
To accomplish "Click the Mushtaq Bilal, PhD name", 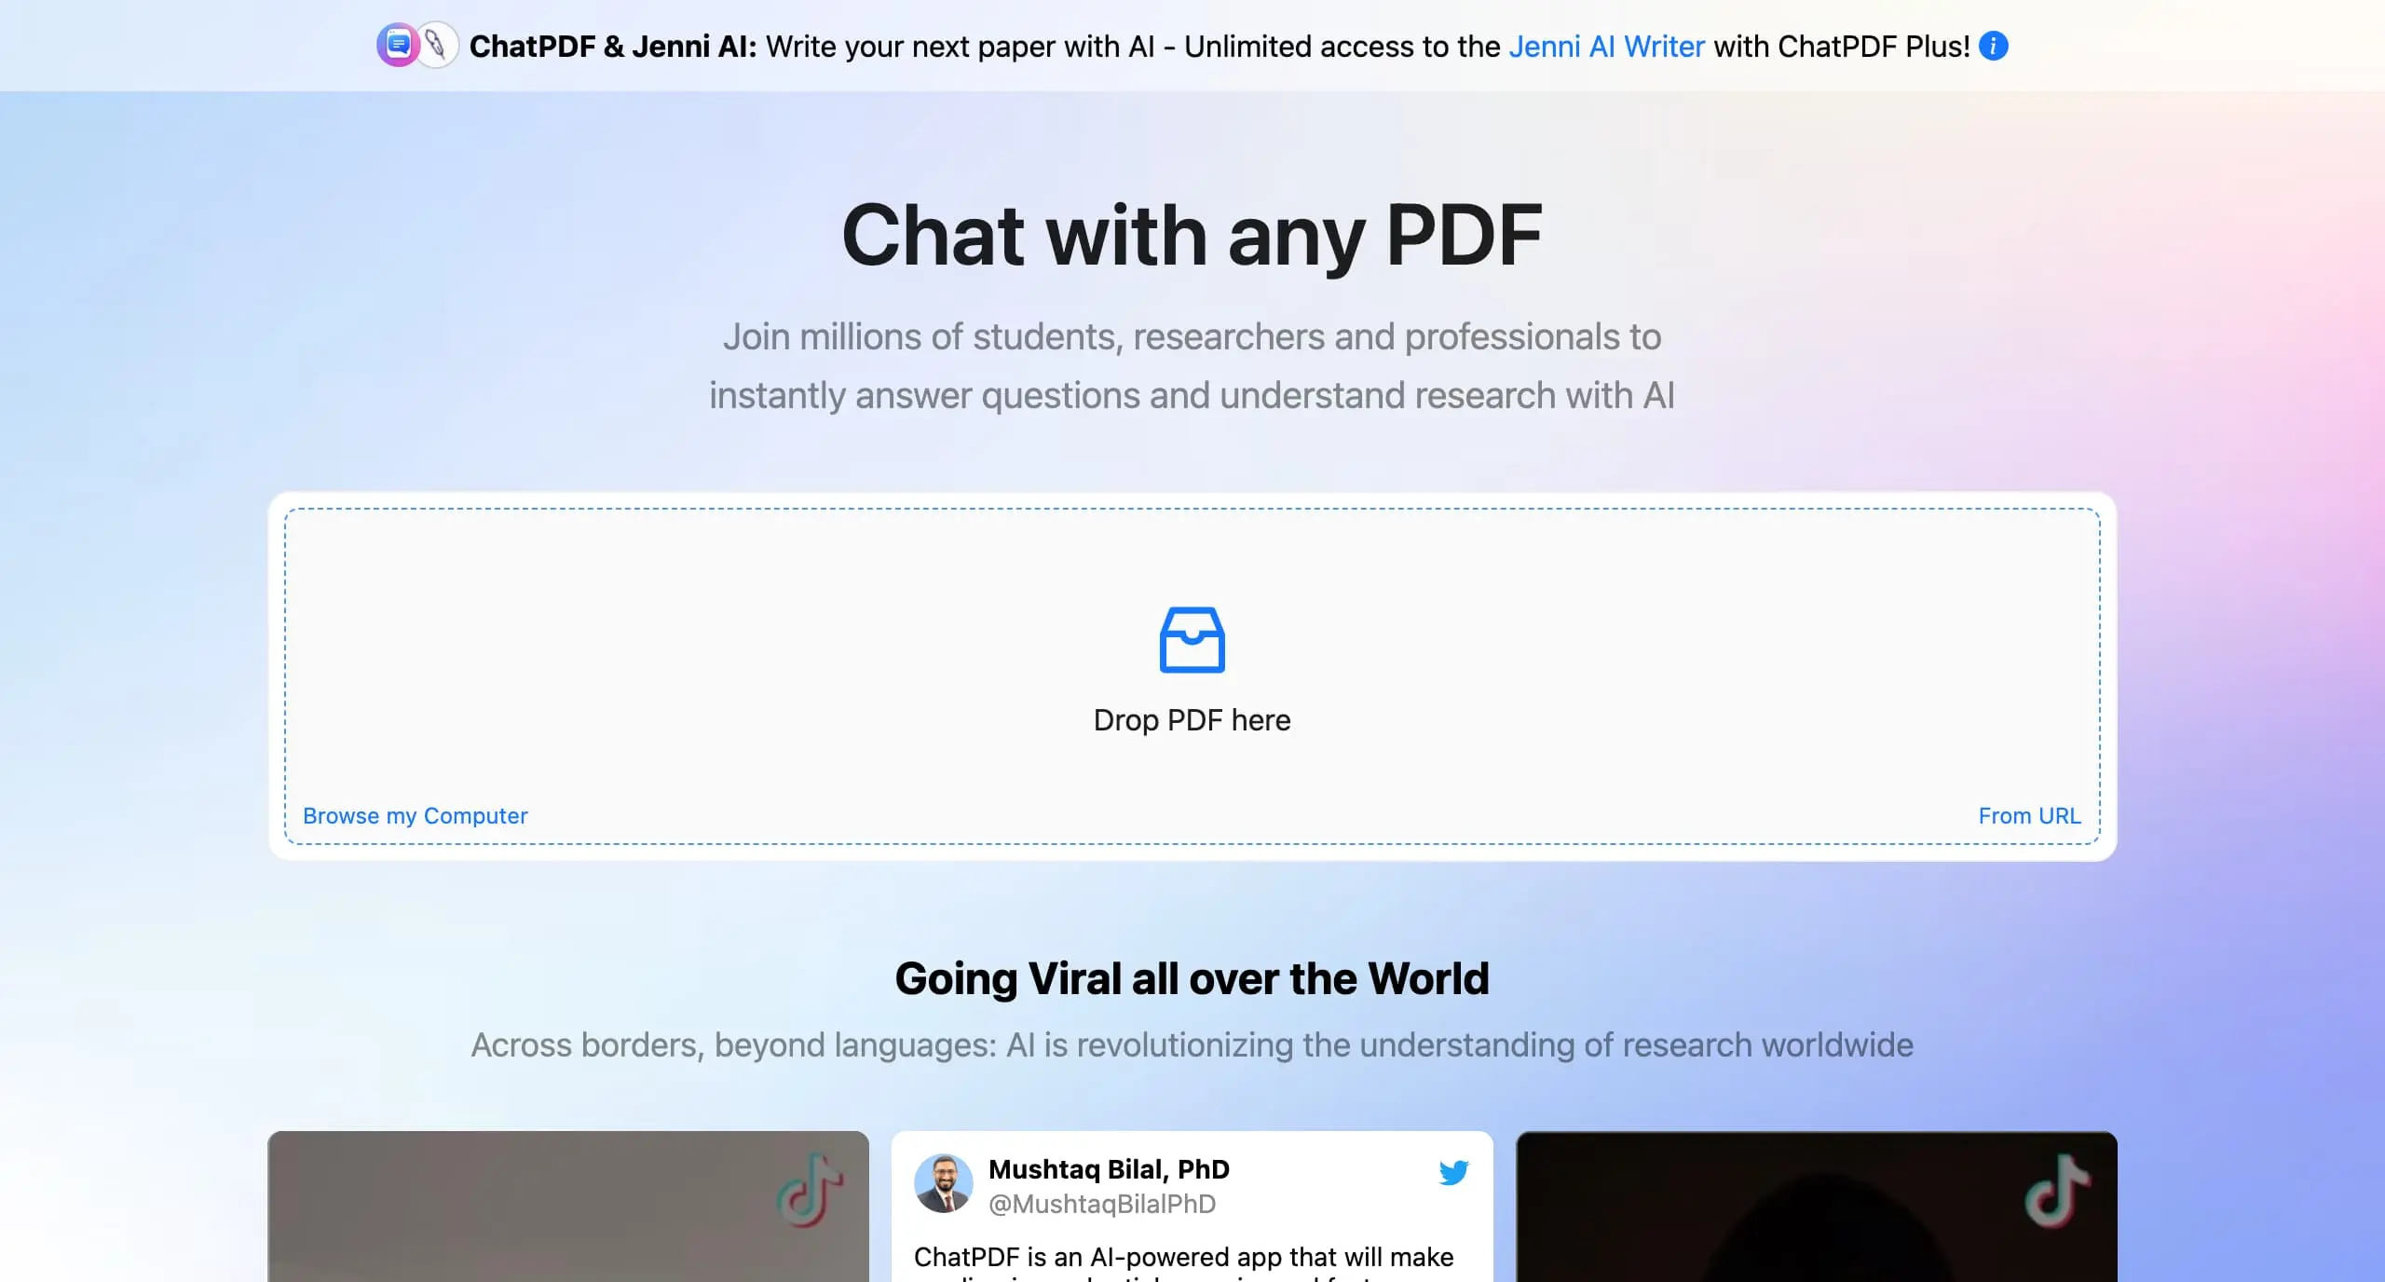I will pos(1109,1169).
